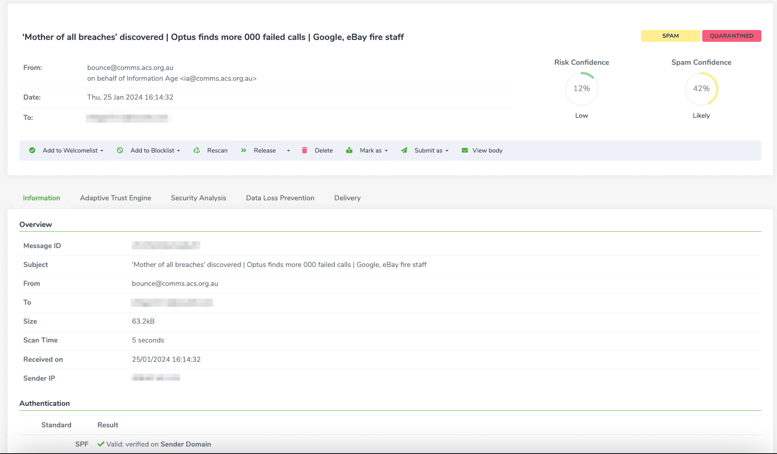The width and height of the screenshot is (777, 454).
Task: Open the Delivery tab
Action: [347, 198]
